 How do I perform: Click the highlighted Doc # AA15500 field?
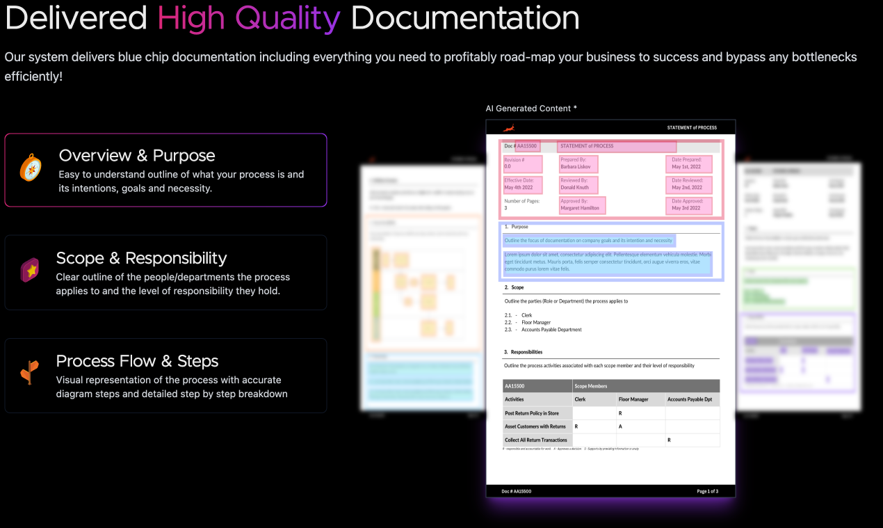(x=528, y=146)
